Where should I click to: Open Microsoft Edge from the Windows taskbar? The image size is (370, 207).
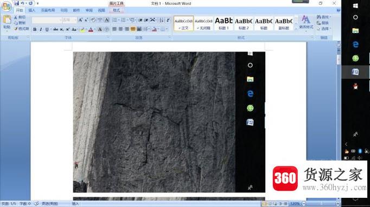[x=355, y=44]
